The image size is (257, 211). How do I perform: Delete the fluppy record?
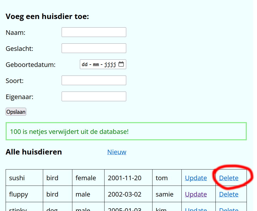(229, 194)
